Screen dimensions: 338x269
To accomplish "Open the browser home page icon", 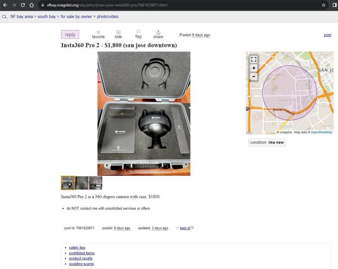I will 32,5.
